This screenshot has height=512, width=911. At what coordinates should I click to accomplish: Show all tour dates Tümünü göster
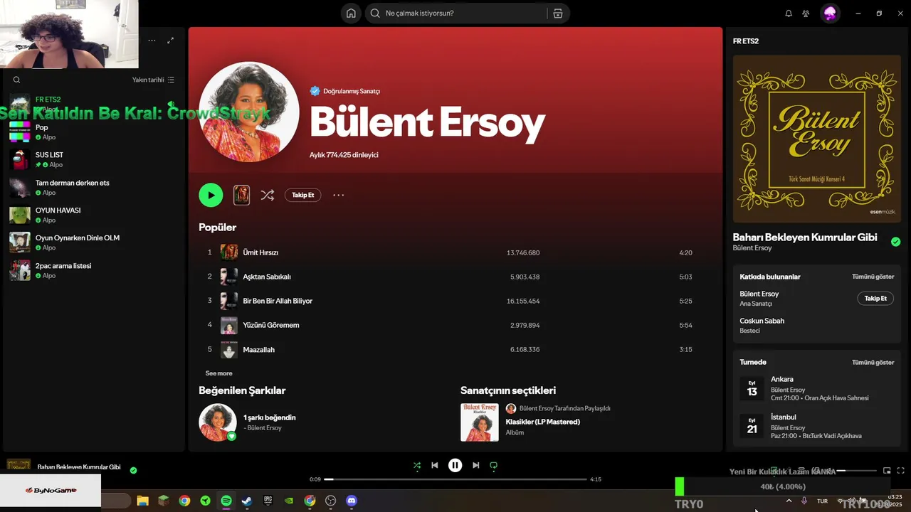coord(873,362)
